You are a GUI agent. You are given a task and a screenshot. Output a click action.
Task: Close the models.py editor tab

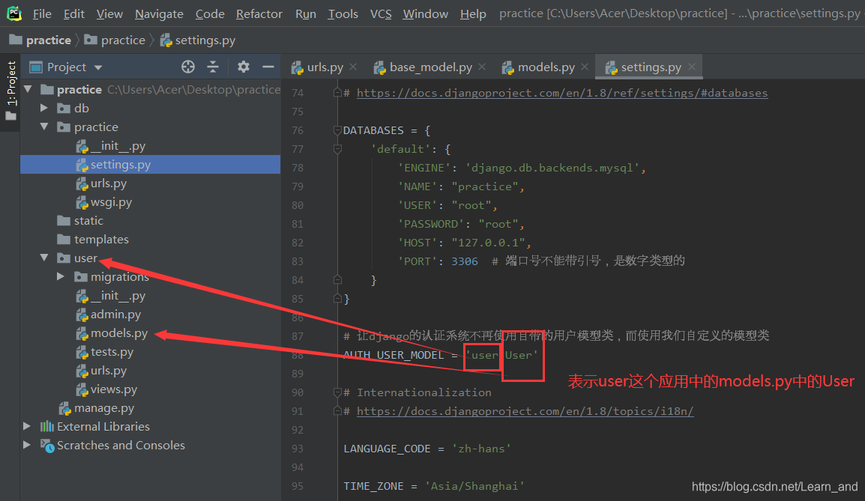point(585,67)
